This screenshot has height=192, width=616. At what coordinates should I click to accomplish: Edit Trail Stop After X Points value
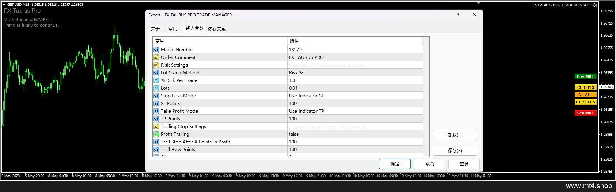[x=355, y=142]
